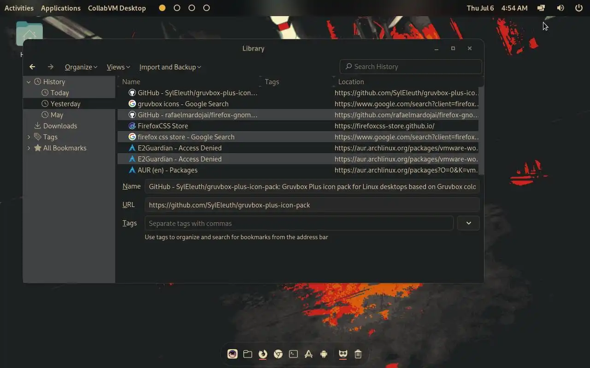590x368 pixels.
Task: Click the Name field with GitHub title
Action: click(x=312, y=186)
